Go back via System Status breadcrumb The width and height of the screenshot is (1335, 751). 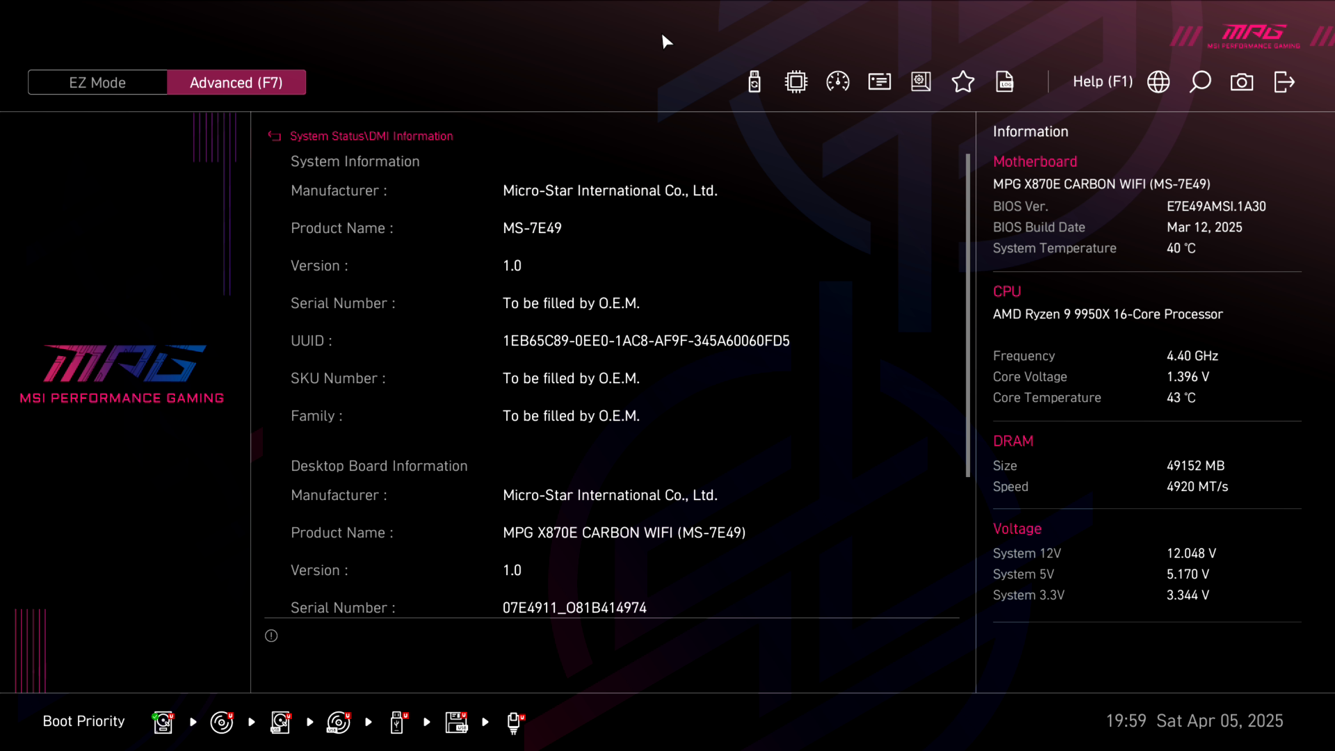coord(327,136)
